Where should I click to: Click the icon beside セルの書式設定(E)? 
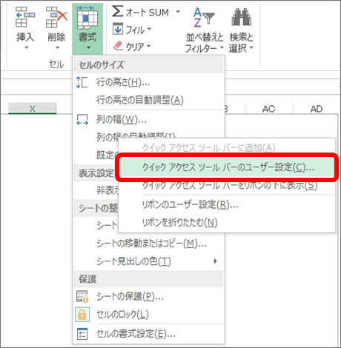tap(82, 334)
